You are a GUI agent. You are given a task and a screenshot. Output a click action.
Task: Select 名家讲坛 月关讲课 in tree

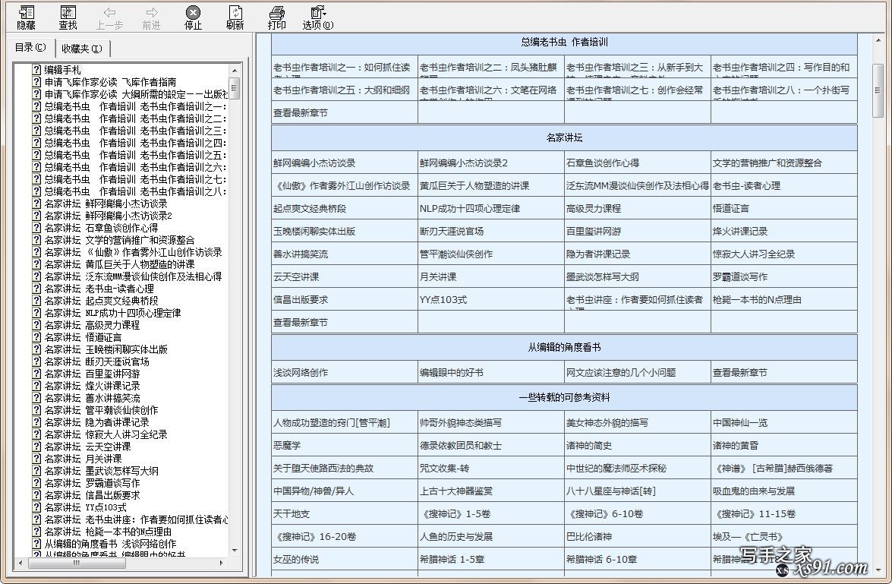pos(83,459)
